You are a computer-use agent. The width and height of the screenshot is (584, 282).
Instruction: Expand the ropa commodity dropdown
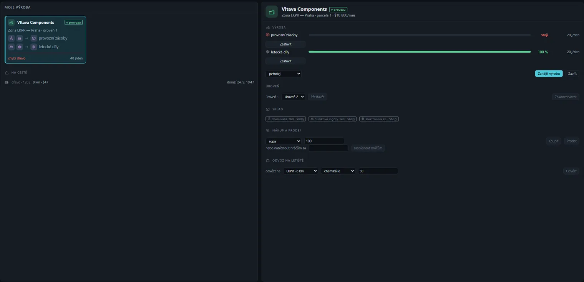point(284,141)
